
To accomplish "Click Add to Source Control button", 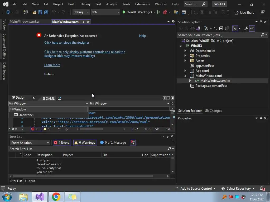I will [195, 189].
